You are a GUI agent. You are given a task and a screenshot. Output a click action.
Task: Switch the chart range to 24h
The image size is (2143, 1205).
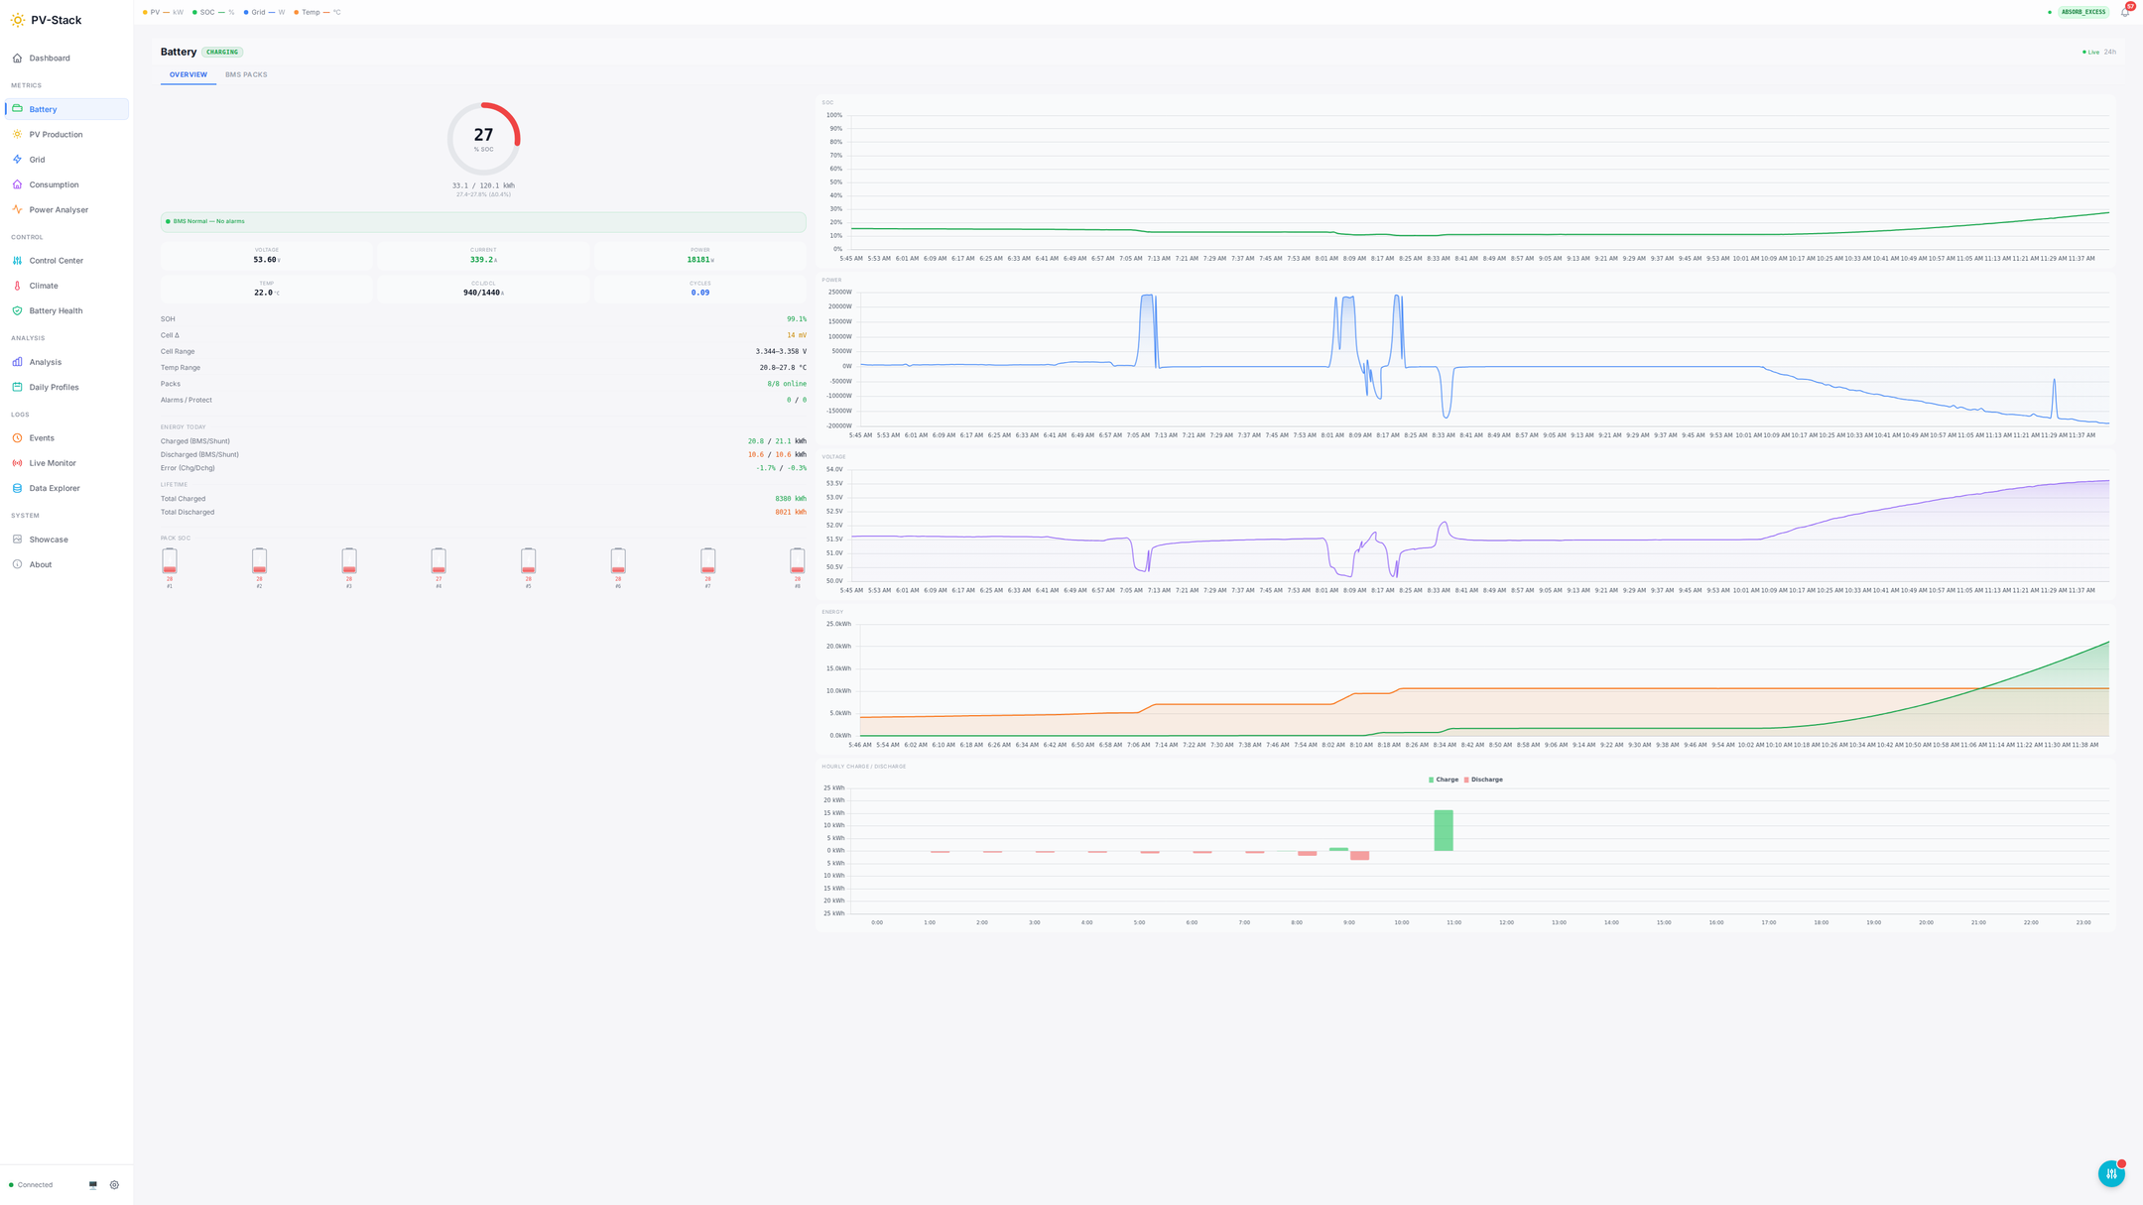tap(2111, 52)
